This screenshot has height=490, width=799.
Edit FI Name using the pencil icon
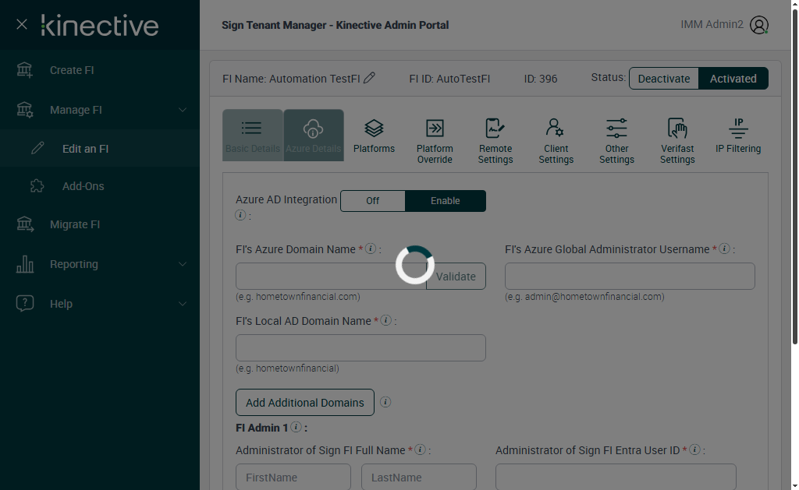pos(369,78)
